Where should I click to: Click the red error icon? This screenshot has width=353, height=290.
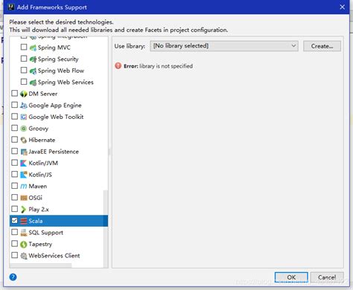point(118,66)
